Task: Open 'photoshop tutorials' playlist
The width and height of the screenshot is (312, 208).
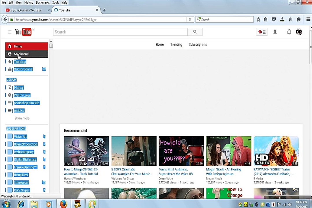Action: 27,103
